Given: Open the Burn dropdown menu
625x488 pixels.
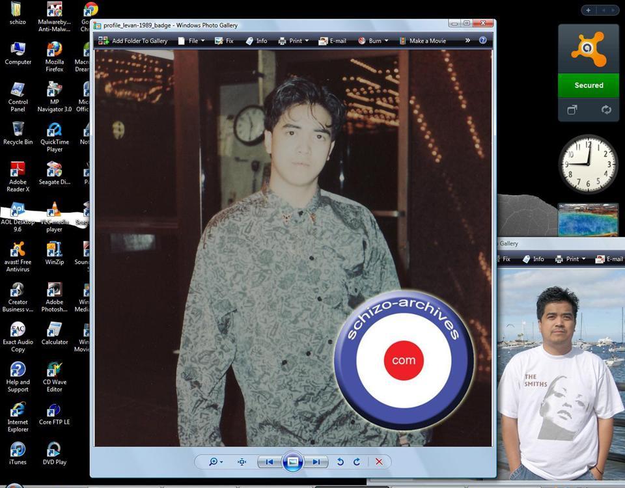Looking at the screenshot, I should coord(373,40).
